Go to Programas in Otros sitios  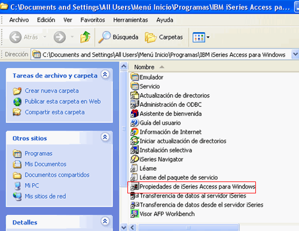38,153
